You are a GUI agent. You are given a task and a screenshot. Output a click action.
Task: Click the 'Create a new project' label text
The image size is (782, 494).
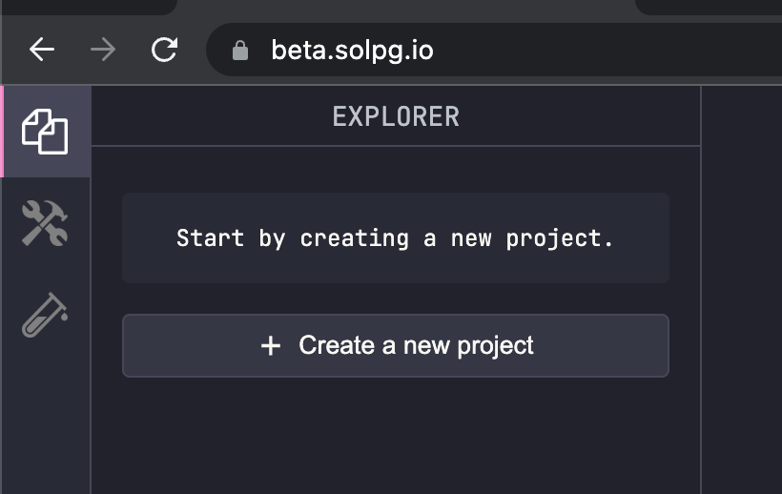(416, 345)
